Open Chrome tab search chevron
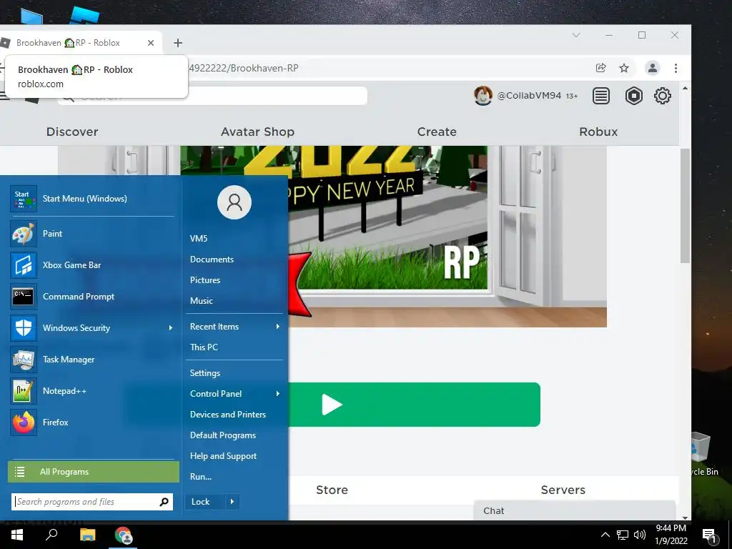 pyautogui.click(x=576, y=35)
